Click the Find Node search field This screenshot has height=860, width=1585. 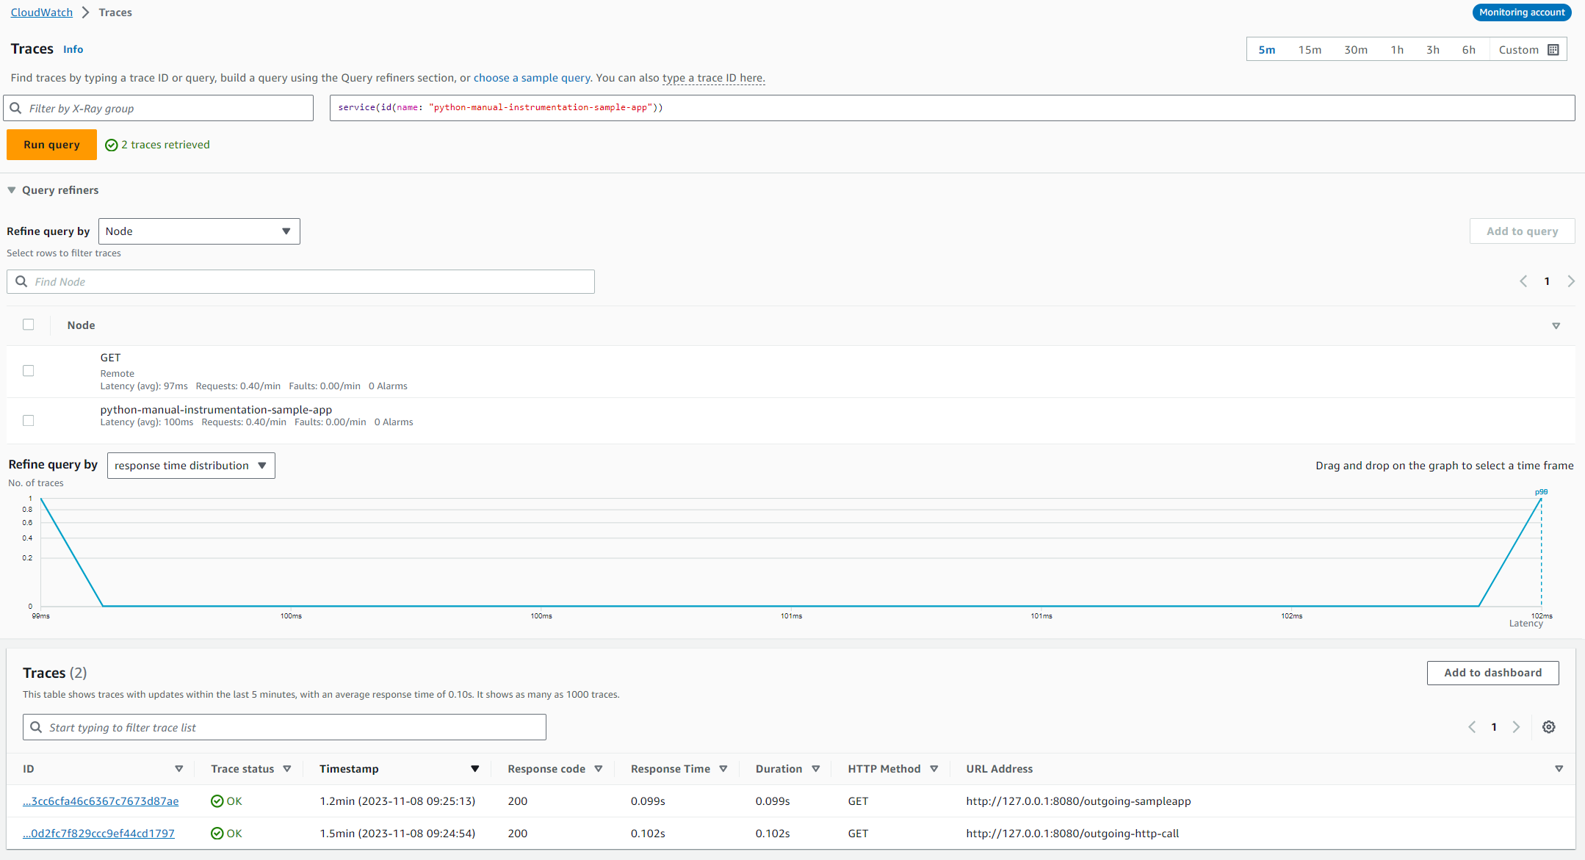(x=300, y=282)
